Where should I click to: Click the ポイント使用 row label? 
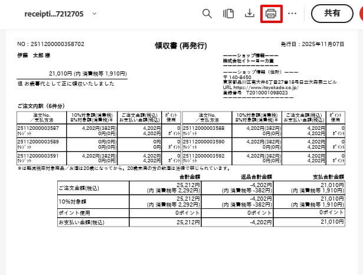75,212
